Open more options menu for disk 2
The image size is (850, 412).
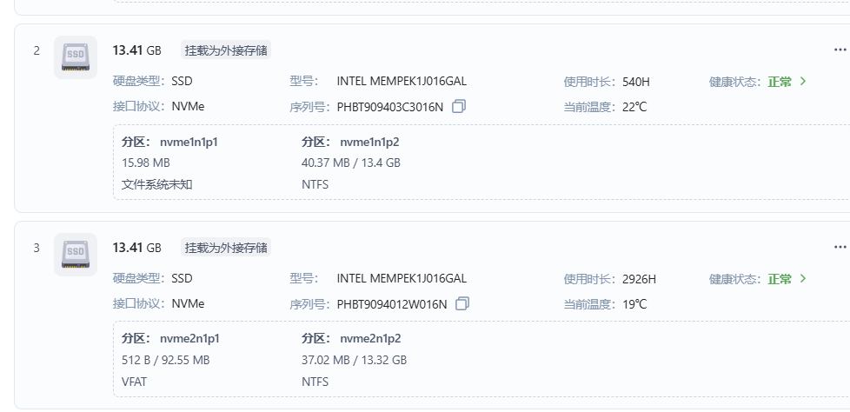click(x=839, y=50)
